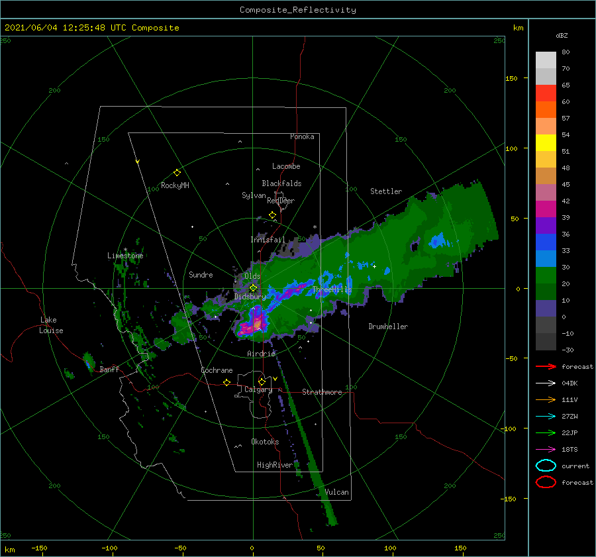Click the RockyMH label
The width and height of the screenshot is (596, 557).
[x=175, y=185]
